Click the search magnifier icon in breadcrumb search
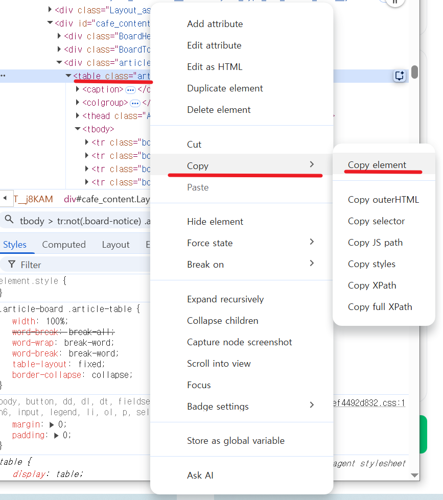Screen dimensions: 443x500 coord(9,220)
